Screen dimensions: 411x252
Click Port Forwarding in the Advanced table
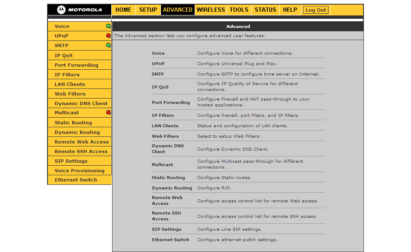[171, 103]
